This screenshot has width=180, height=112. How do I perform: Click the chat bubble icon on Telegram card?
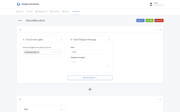click(71, 39)
